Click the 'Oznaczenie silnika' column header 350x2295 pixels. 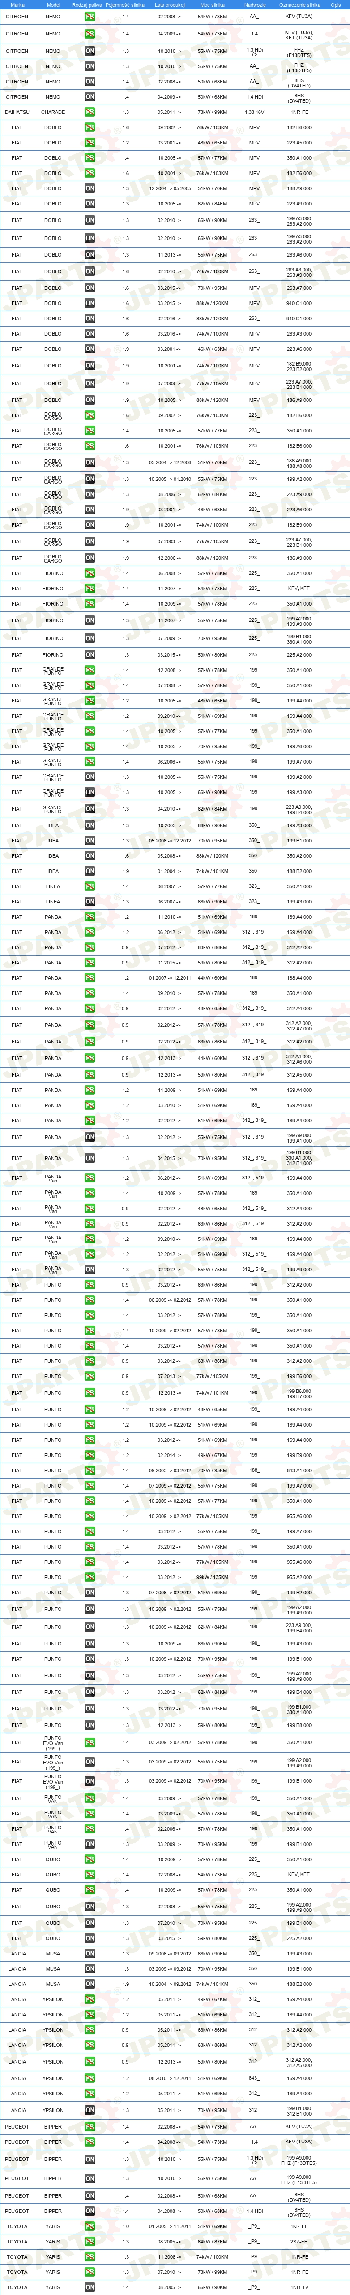(299, 4)
